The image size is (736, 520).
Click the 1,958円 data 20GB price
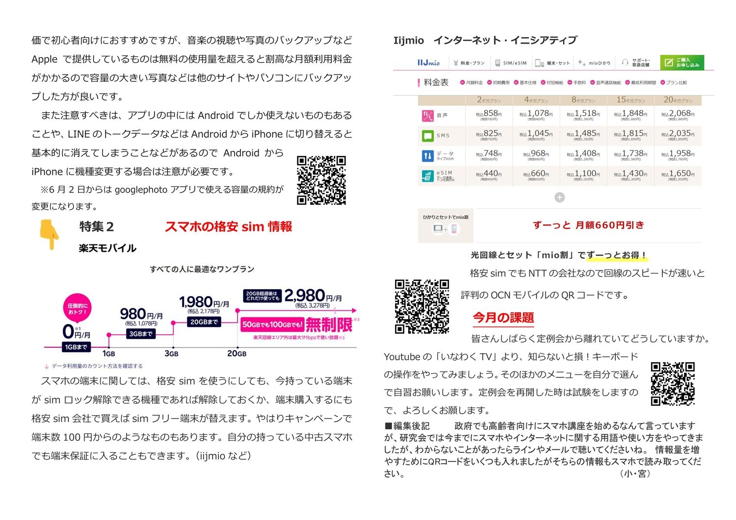(678, 154)
